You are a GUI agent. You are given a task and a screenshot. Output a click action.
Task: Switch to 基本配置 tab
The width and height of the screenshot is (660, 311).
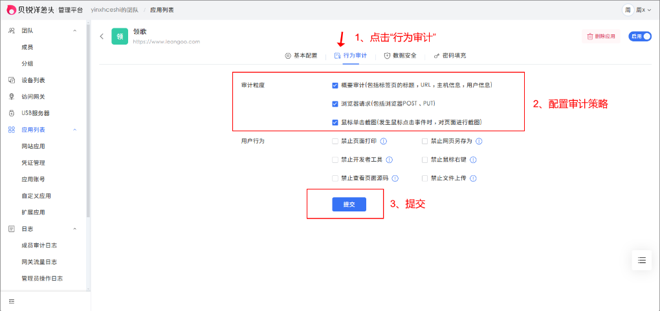301,56
